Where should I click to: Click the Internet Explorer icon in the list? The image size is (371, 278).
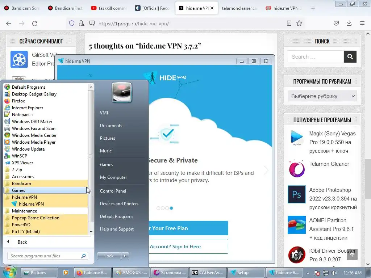(x=7, y=108)
